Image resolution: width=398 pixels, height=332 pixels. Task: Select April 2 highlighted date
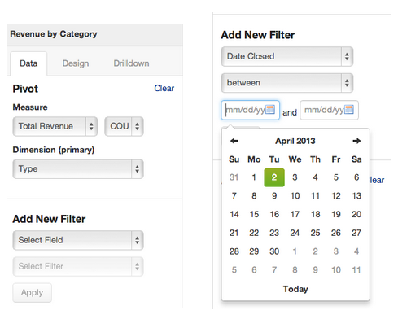(x=274, y=177)
